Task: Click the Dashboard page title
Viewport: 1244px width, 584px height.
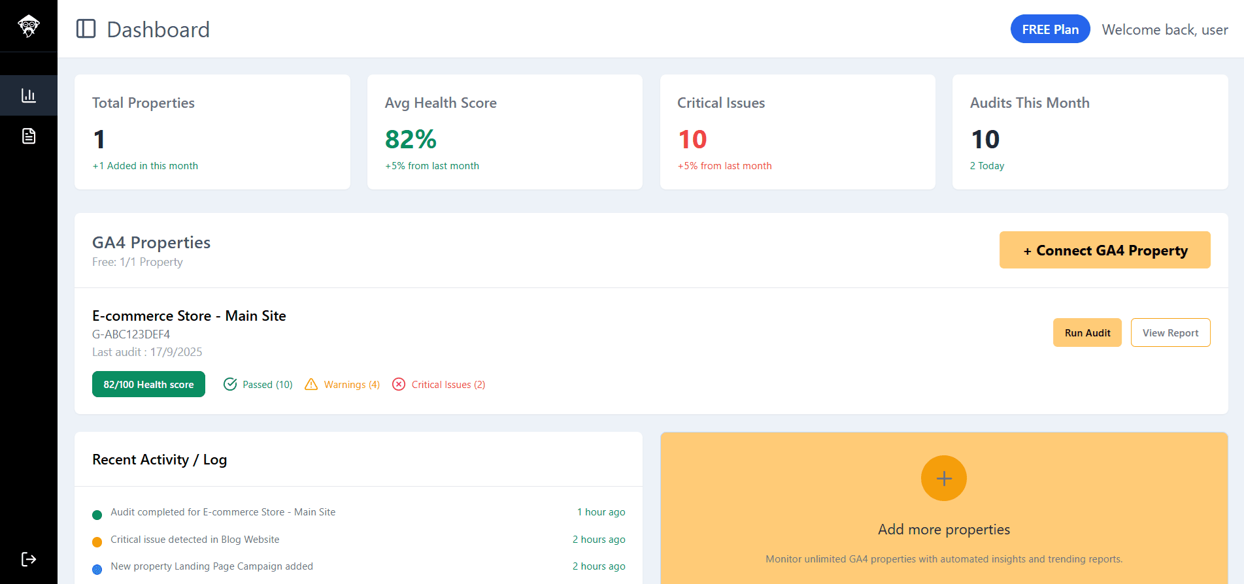Action: 158,29
